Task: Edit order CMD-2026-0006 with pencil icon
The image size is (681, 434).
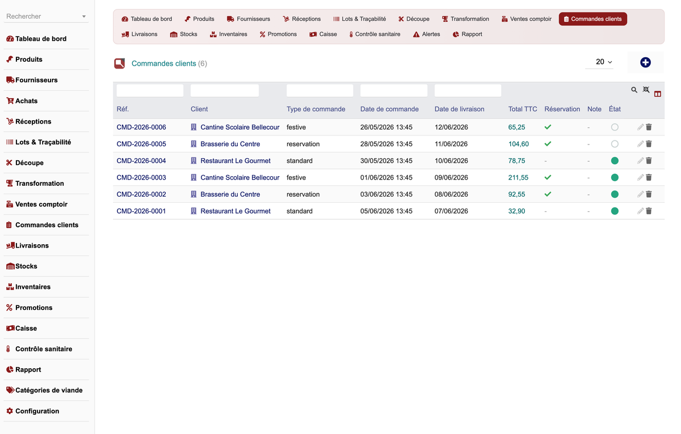Action: pyautogui.click(x=640, y=127)
